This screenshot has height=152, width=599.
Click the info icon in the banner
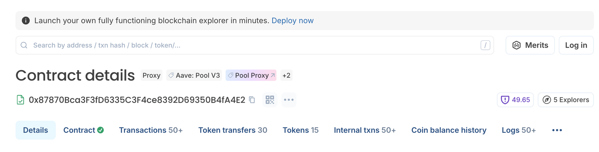(26, 21)
